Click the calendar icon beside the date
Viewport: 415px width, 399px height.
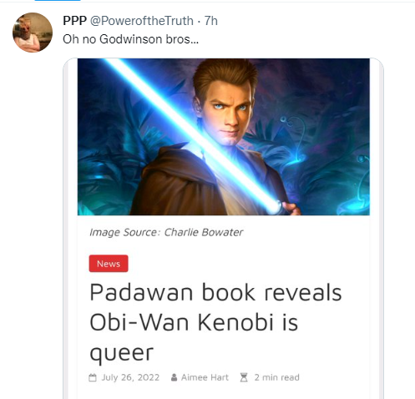(x=93, y=377)
